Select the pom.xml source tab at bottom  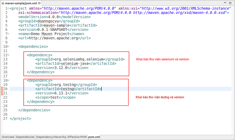point(94,137)
